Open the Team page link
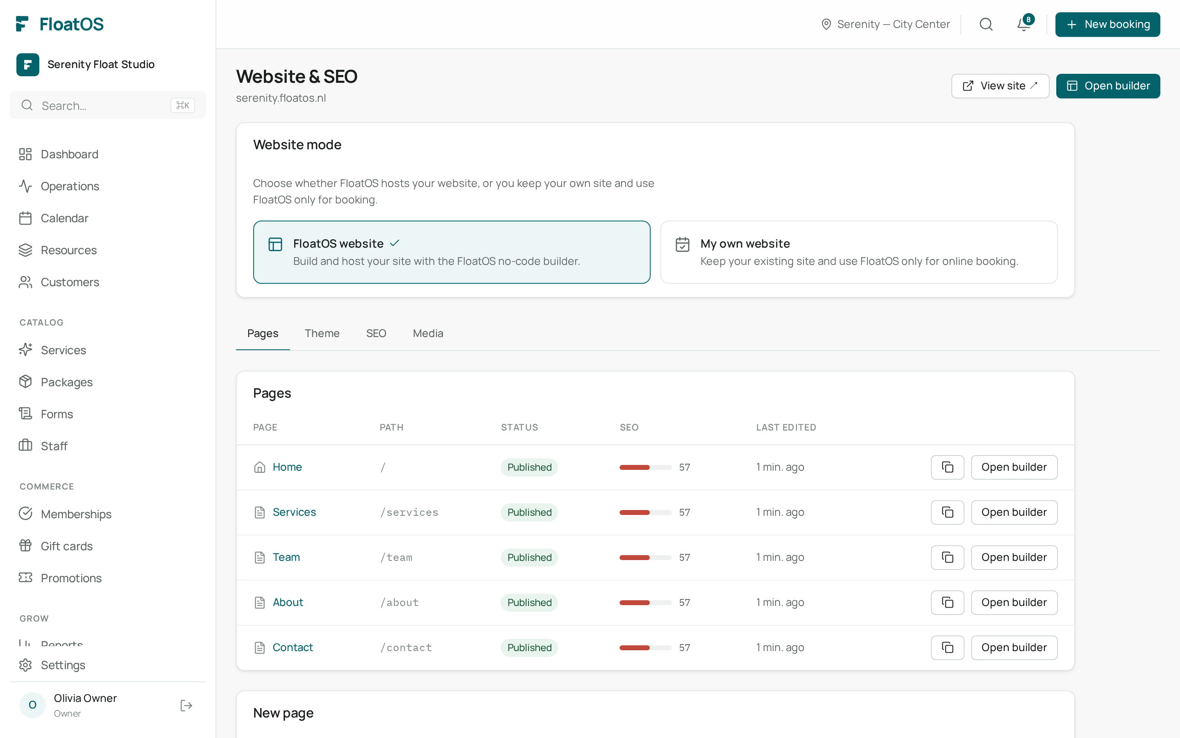1180x738 pixels. 286,557
